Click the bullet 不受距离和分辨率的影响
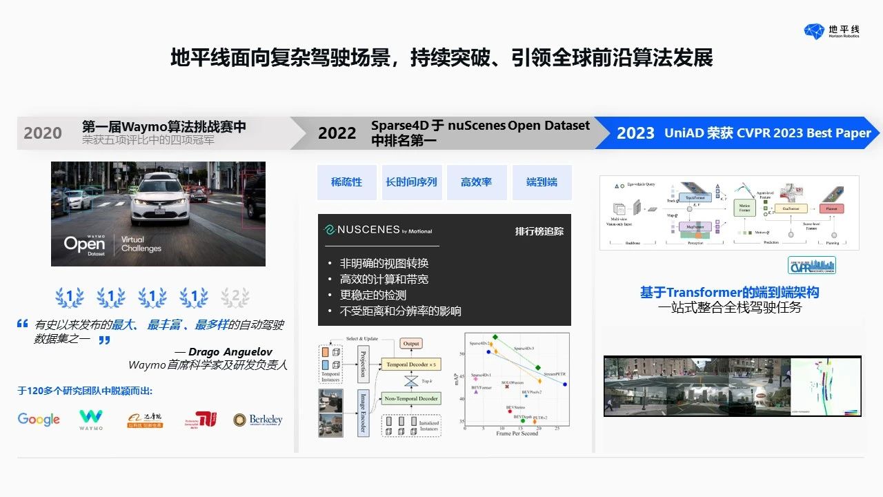 tap(400, 311)
